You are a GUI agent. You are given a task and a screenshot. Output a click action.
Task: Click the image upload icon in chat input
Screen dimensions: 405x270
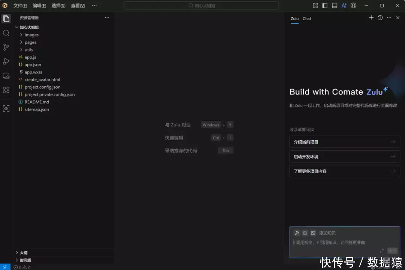pos(313,233)
